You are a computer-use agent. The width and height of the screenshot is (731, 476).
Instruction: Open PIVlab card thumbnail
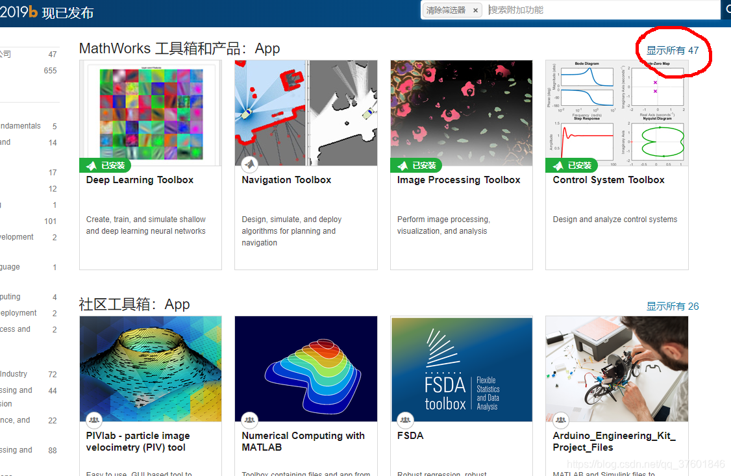(151, 369)
